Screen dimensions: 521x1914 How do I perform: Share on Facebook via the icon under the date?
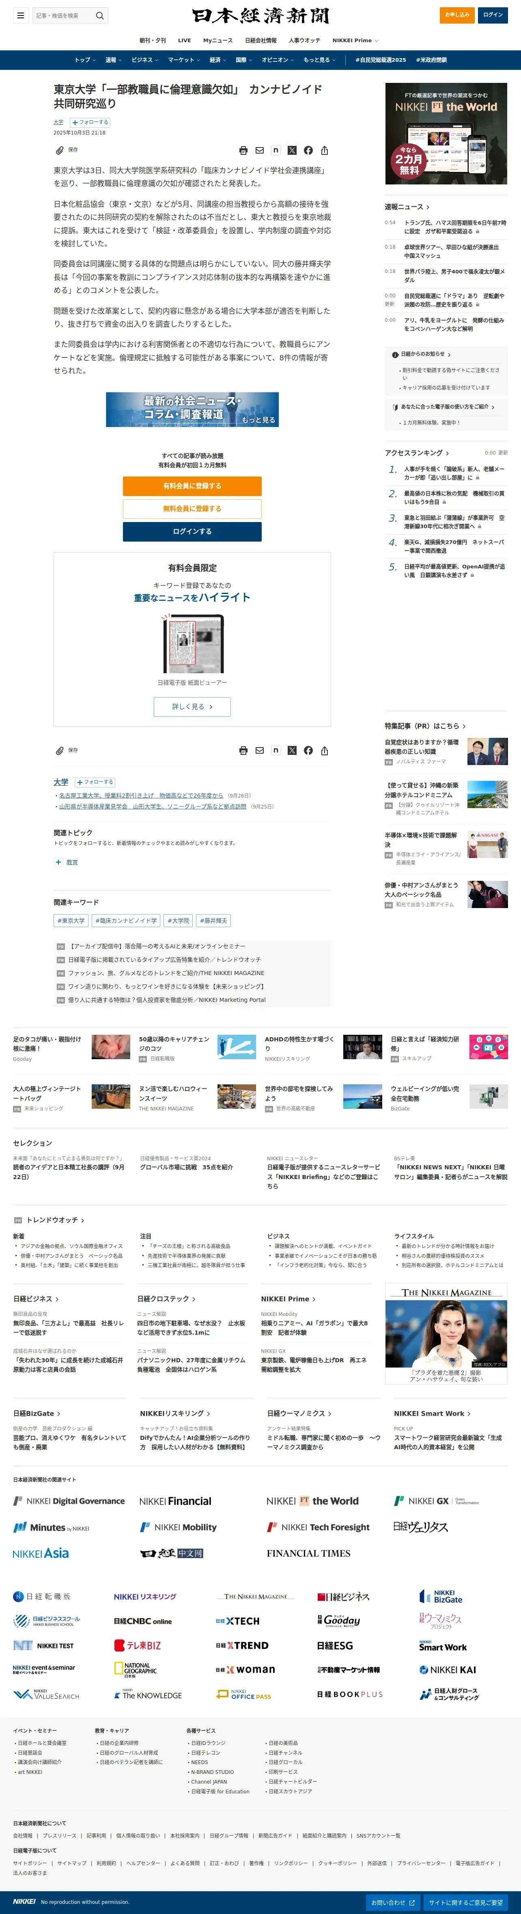coord(308,150)
